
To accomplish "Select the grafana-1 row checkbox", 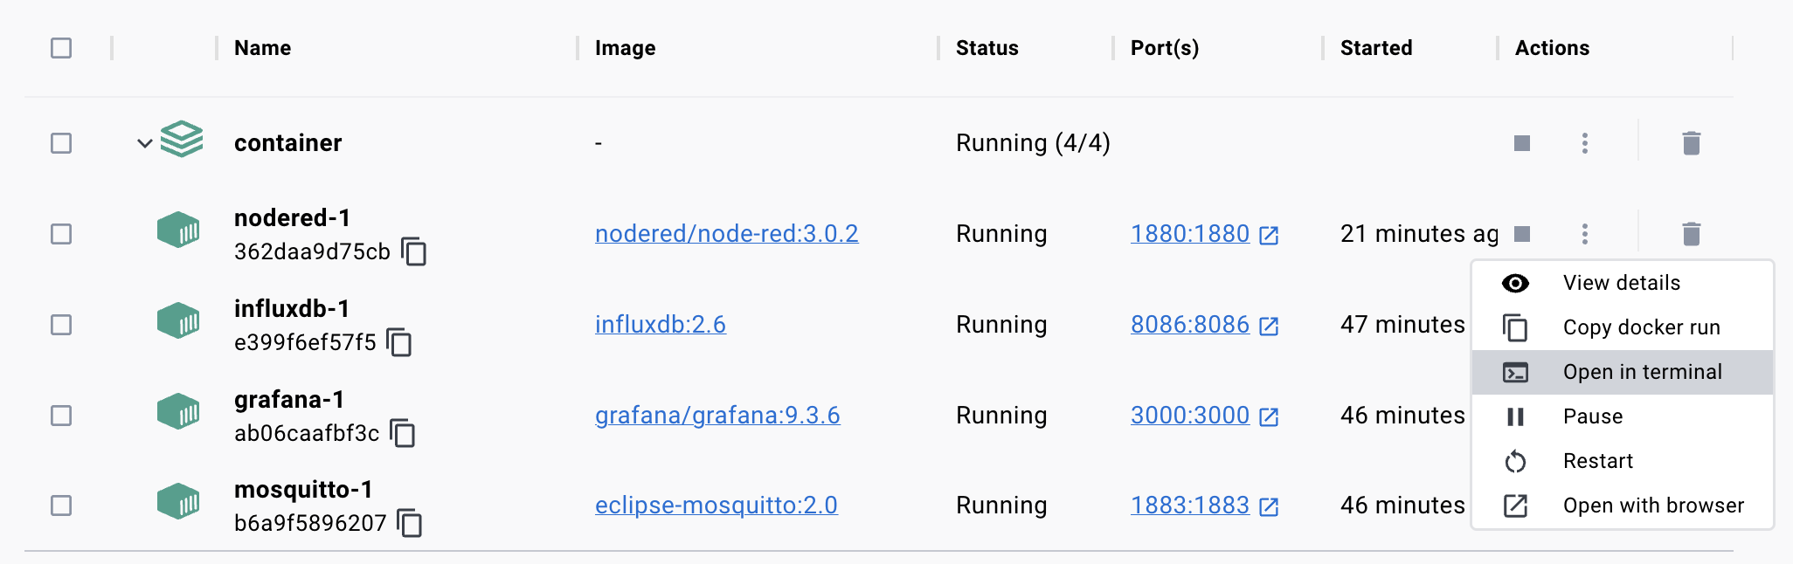I will tap(61, 416).
